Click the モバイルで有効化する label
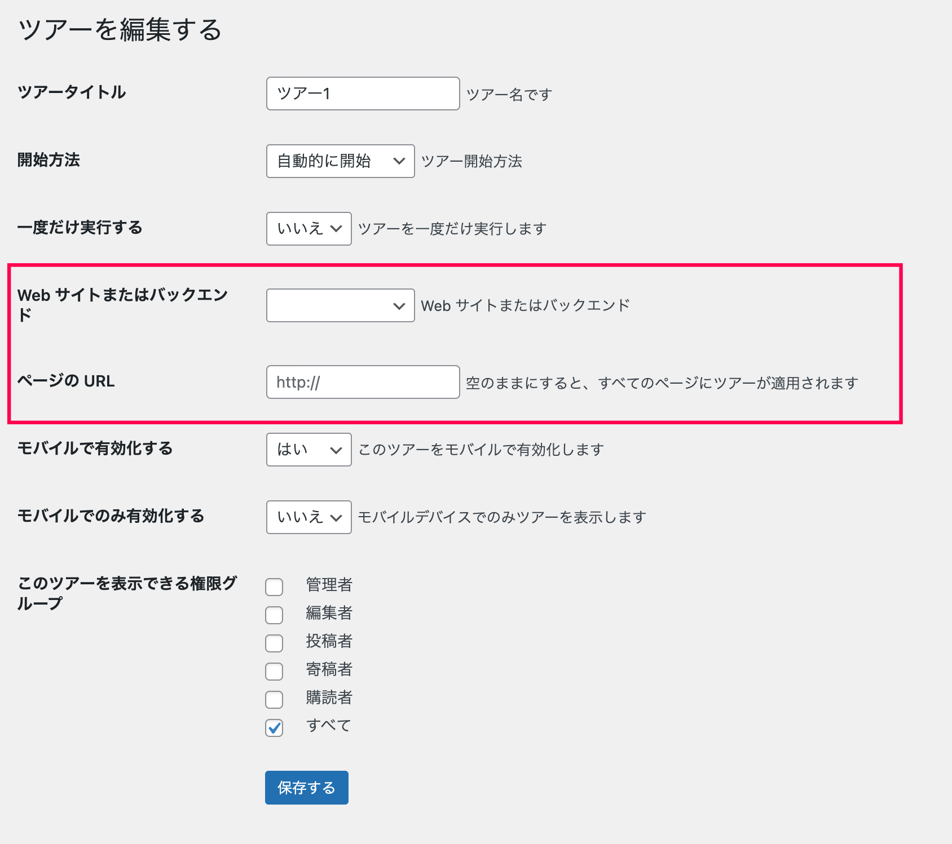This screenshot has height=844, width=952. [95, 448]
